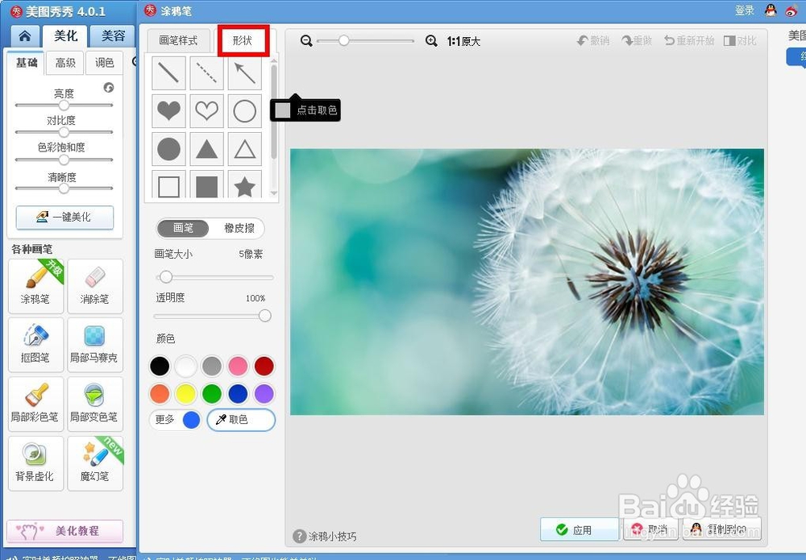Image resolution: width=806 pixels, height=560 pixels.
Task: Click the 更多 more colors button
Action: [175, 420]
